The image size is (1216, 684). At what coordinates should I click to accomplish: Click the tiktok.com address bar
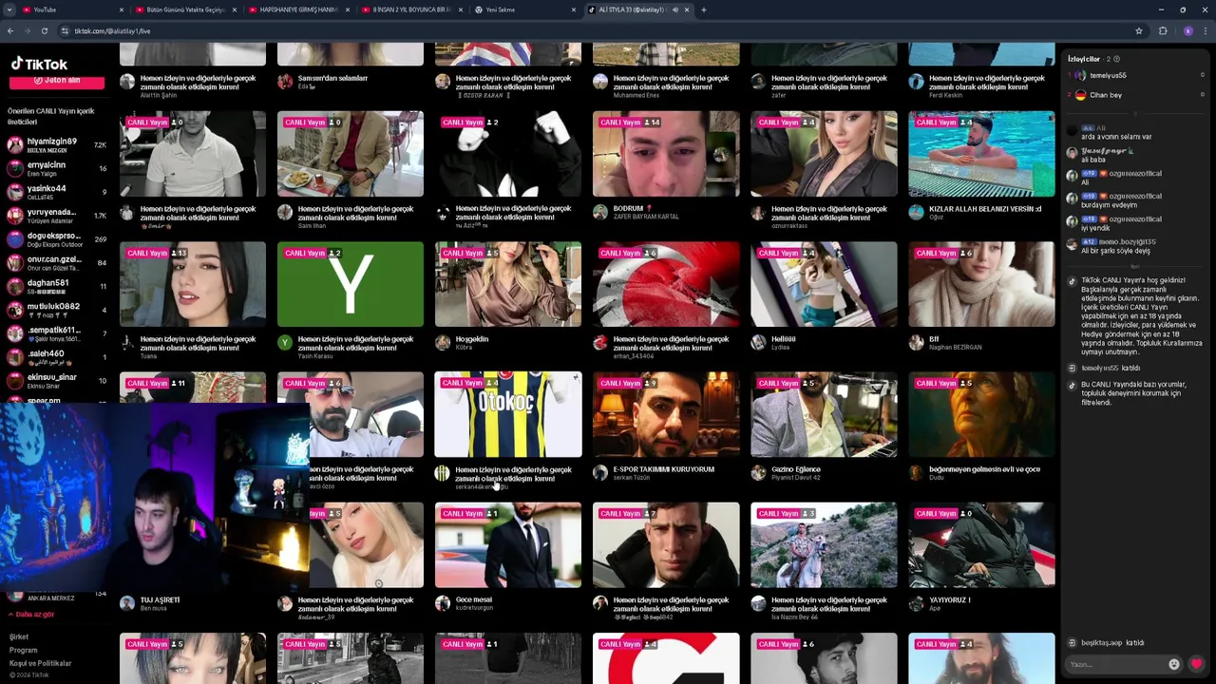598,30
